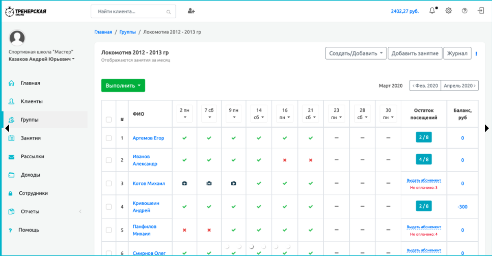Open settings gear icon
The height and width of the screenshot is (256, 492).
pos(449,11)
